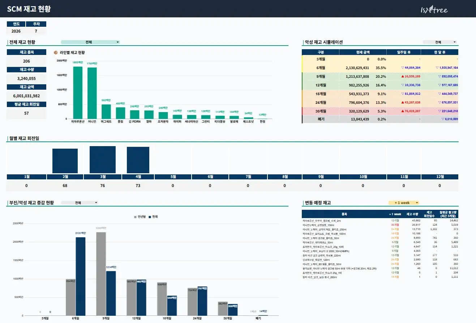Click the turnover days value 1,102
Screen dimensions: 476x323
[433, 229]
